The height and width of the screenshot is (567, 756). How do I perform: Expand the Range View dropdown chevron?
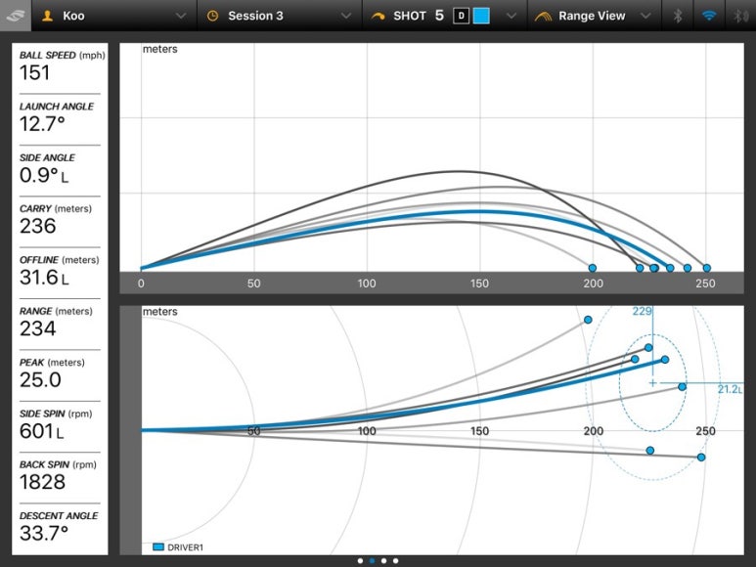645,16
